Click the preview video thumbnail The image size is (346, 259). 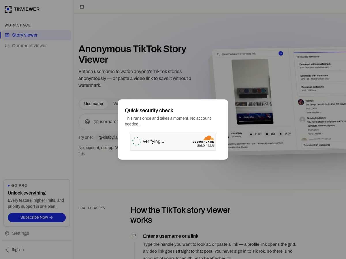click(x=252, y=92)
